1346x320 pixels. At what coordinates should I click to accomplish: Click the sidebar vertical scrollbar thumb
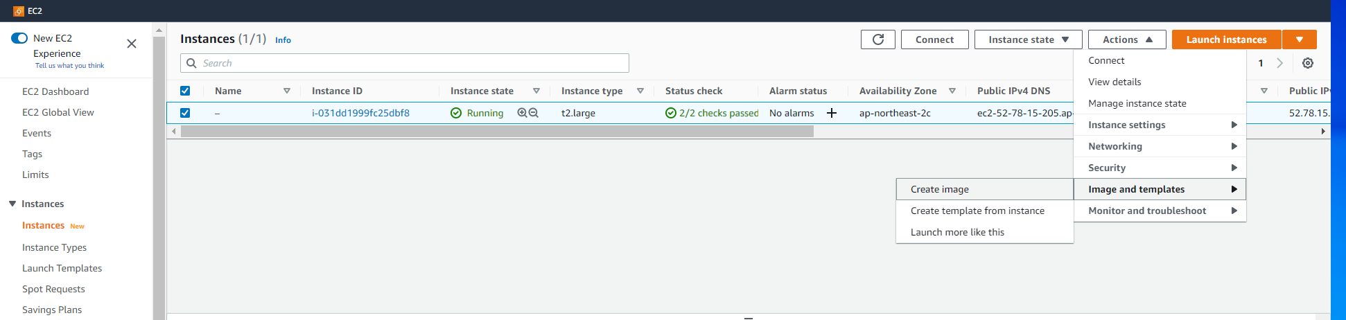tap(159, 178)
